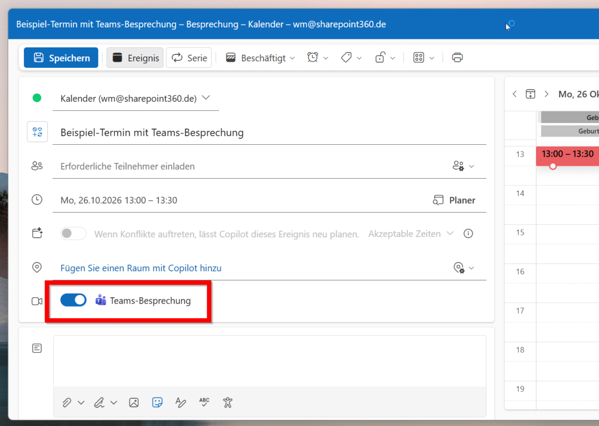Select the Ereignis tab
Viewport: 599px width, 426px height.
click(135, 58)
